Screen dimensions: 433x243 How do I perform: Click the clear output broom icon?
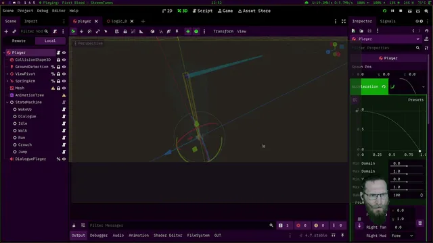click(74, 225)
